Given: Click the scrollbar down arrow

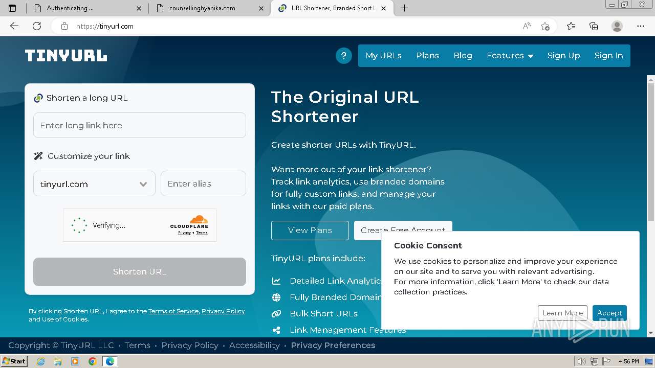Looking at the screenshot, I should click(x=651, y=333).
